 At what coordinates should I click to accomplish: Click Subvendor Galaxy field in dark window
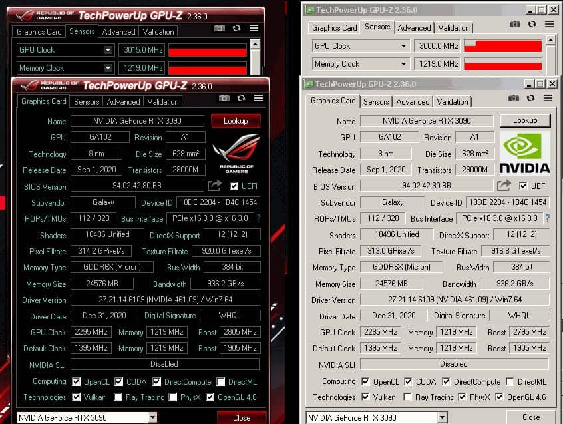point(103,202)
